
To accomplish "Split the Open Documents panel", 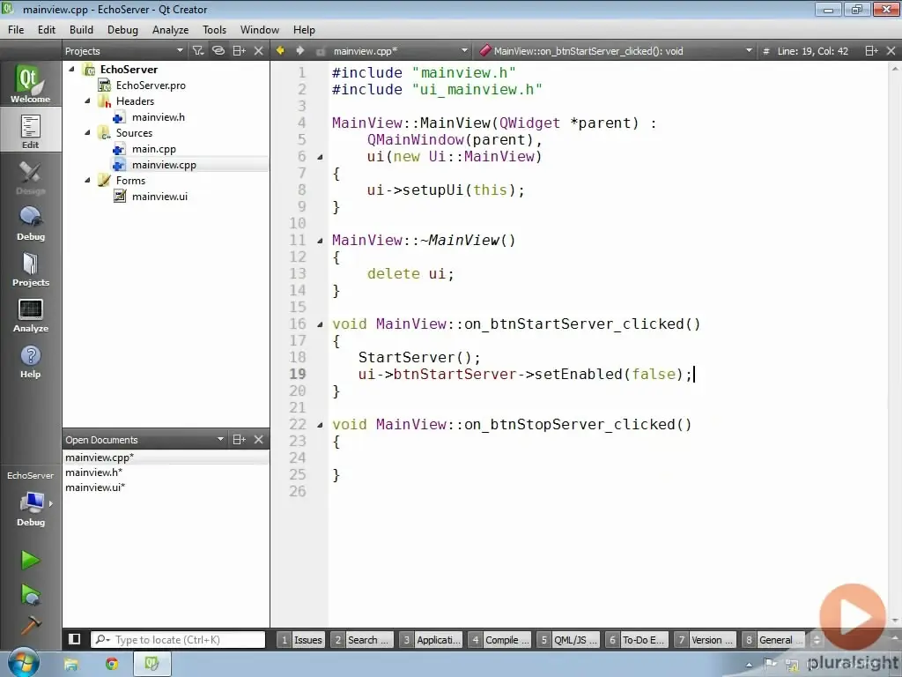I will coord(240,439).
